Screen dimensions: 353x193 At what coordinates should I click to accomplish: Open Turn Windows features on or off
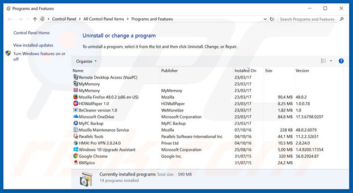click(x=39, y=56)
